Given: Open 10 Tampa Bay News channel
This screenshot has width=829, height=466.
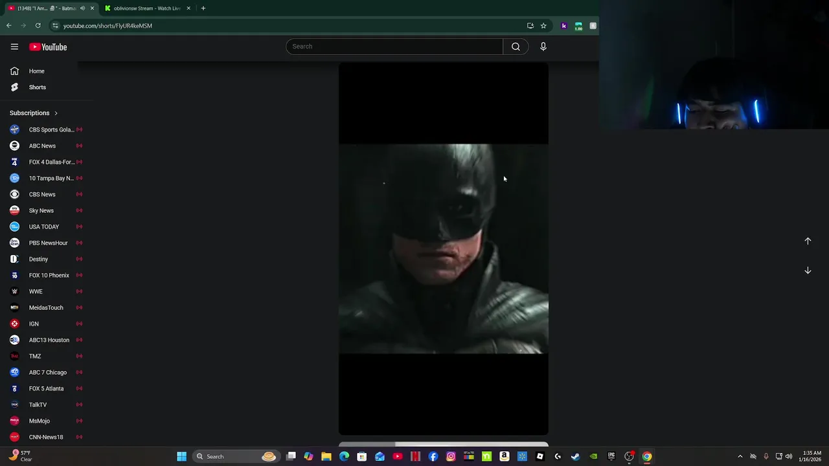Looking at the screenshot, I should click(45, 178).
